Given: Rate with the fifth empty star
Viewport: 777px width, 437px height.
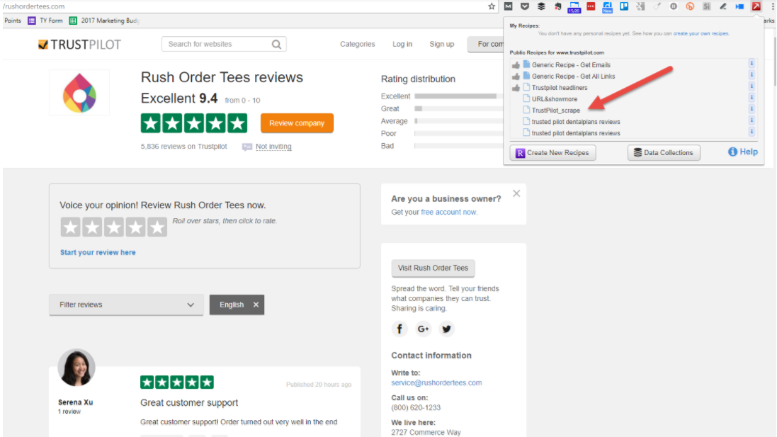Looking at the screenshot, I should [x=157, y=227].
